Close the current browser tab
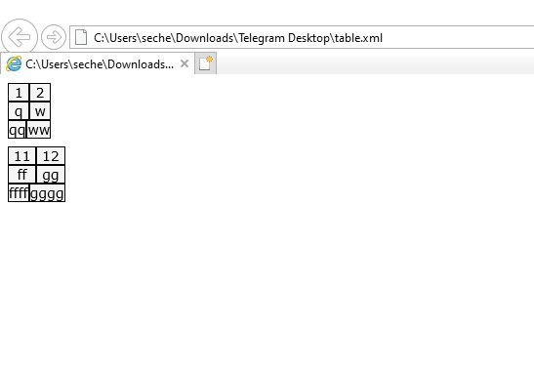 185,63
